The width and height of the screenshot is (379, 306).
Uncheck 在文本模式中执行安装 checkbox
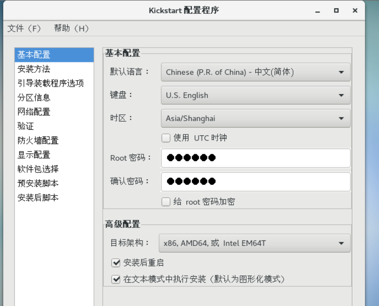116,279
